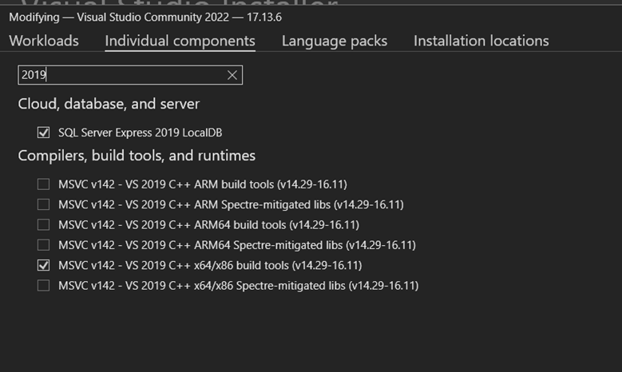
Task: Select the Individual components tab
Action: point(180,41)
